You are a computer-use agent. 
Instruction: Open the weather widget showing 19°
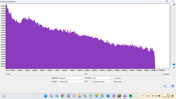pos(4,96)
